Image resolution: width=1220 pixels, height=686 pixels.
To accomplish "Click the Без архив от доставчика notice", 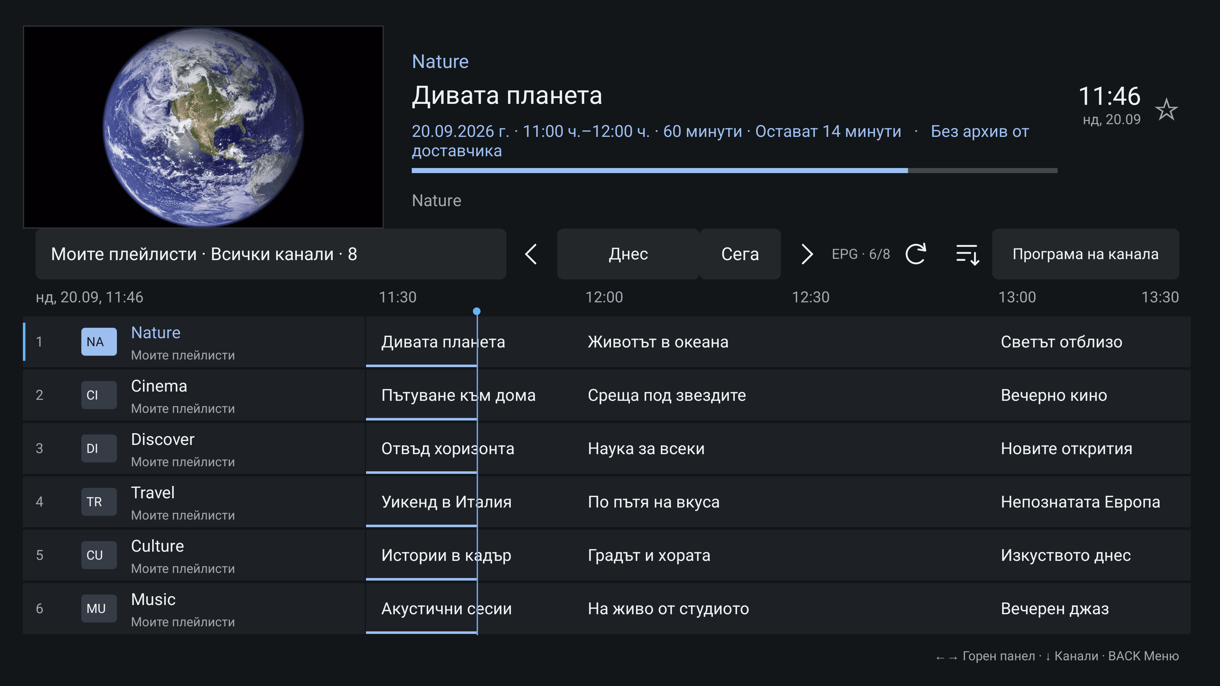I will (x=720, y=141).
